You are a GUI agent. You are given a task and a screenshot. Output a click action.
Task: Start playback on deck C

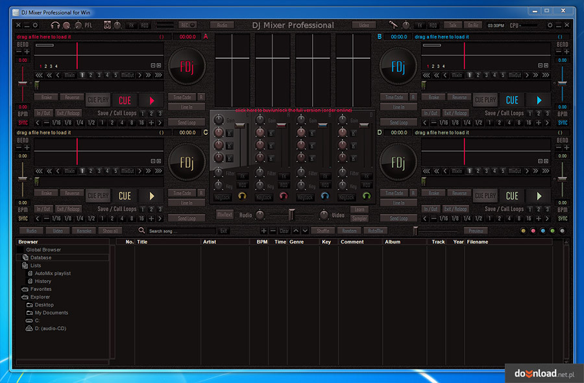(x=152, y=196)
